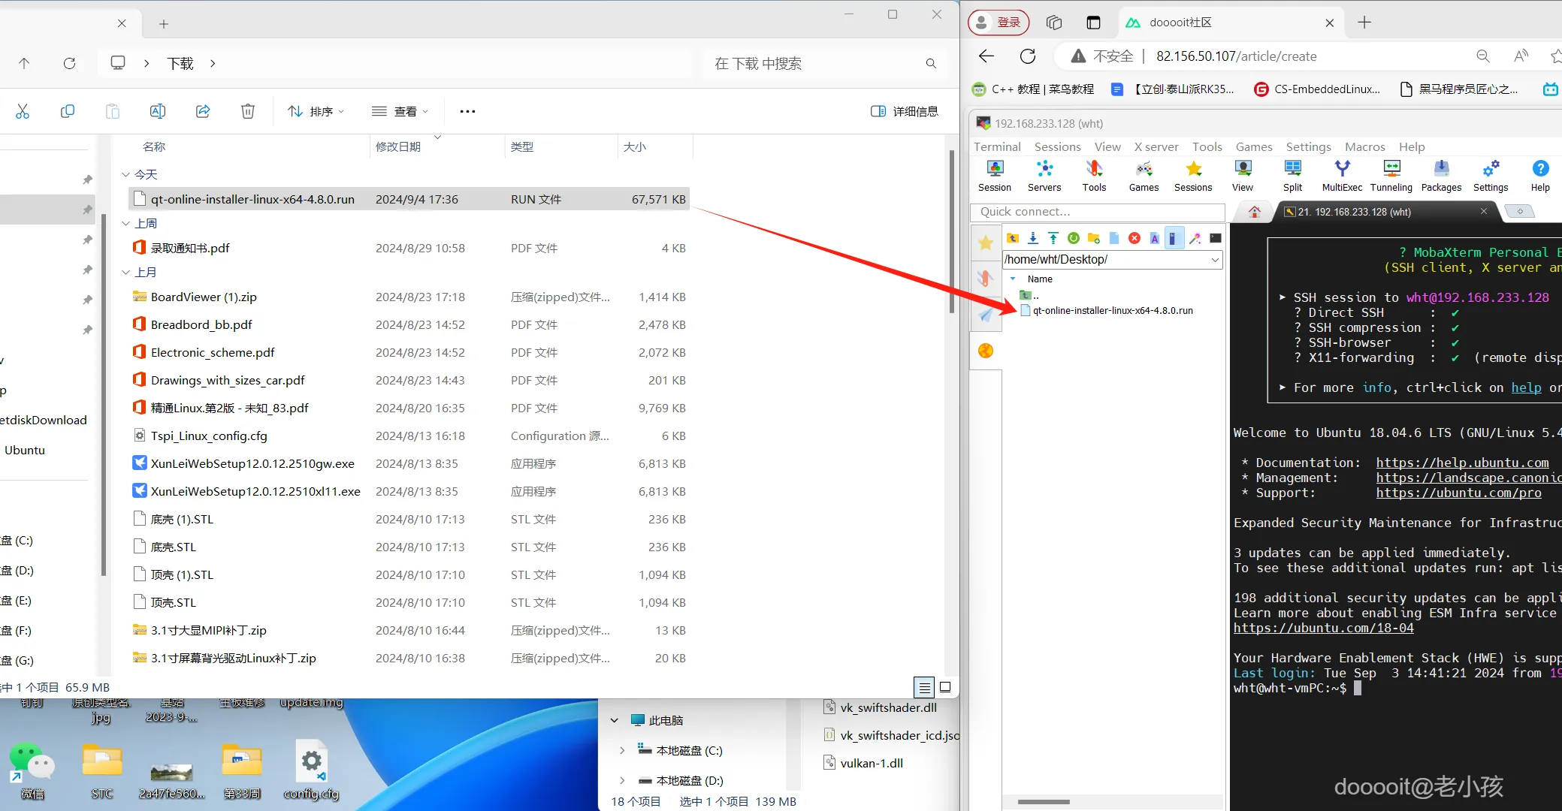Click the SFTP download icon (blue arrow)
The height and width of the screenshot is (811, 1562).
[x=1033, y=238]
